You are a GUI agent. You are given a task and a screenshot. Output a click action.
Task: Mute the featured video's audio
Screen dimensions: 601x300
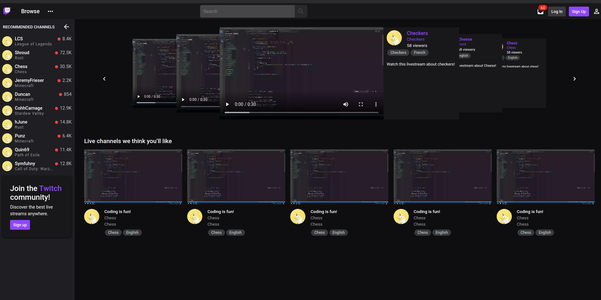coord(345,104)
